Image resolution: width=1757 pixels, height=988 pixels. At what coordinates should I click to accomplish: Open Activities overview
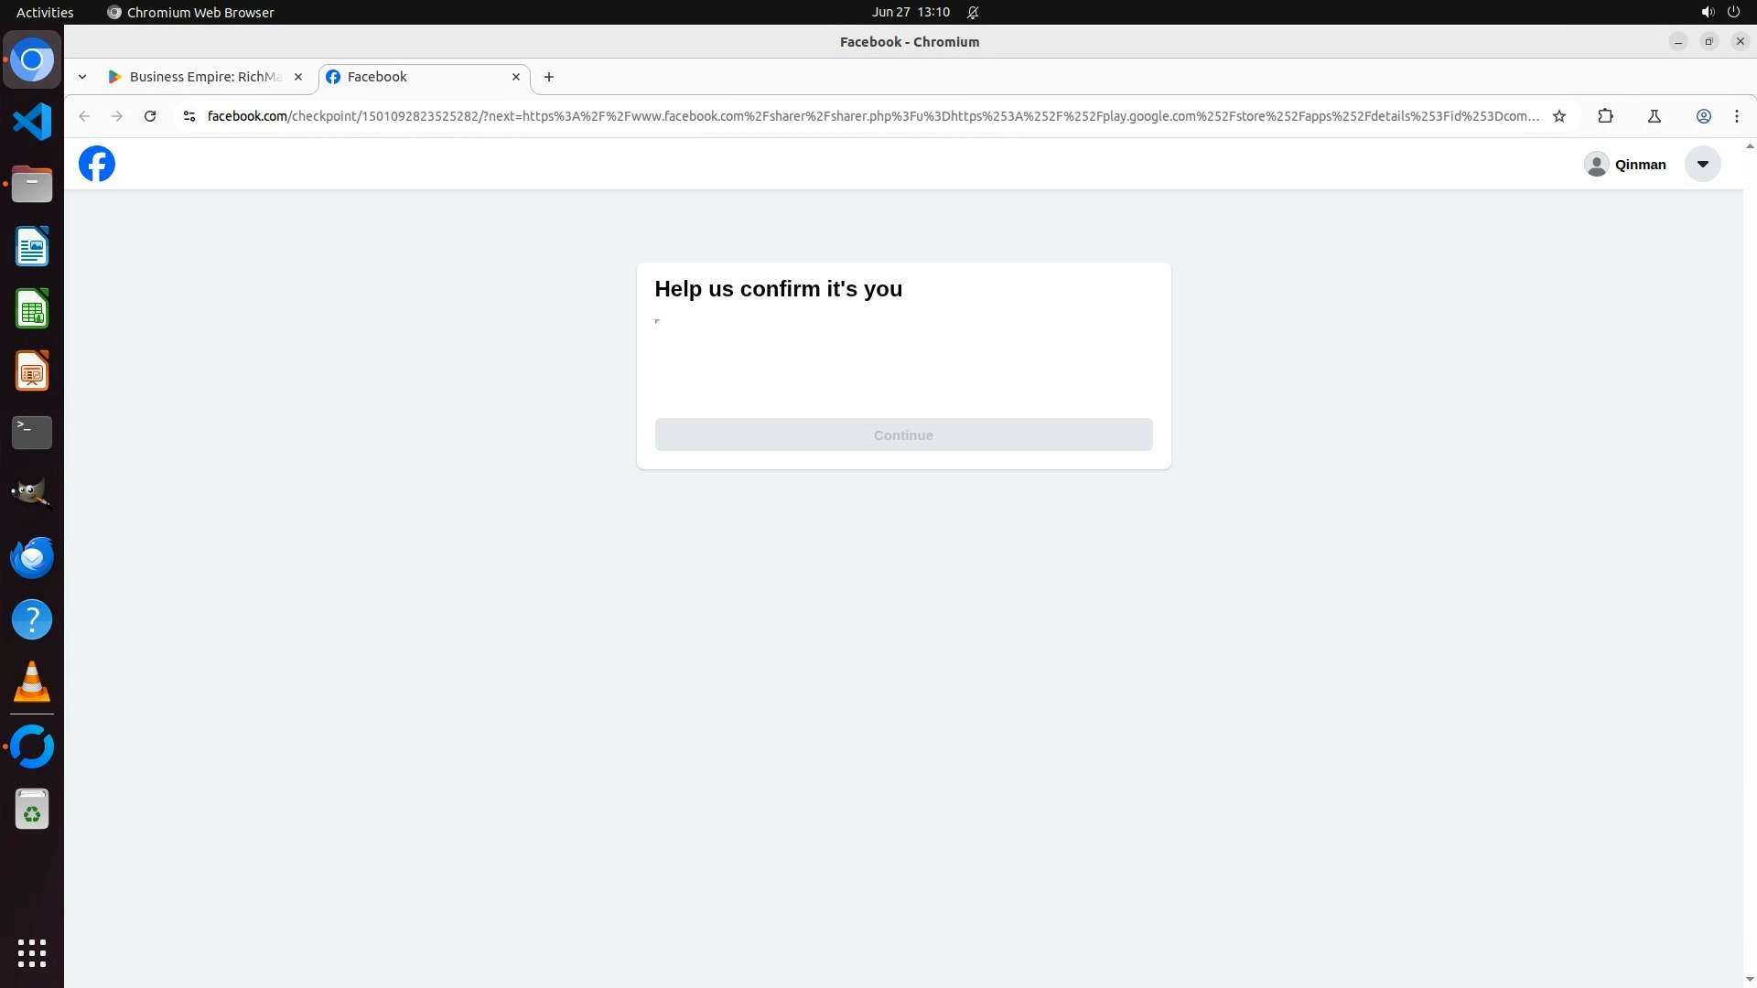[x=45, y=12]
